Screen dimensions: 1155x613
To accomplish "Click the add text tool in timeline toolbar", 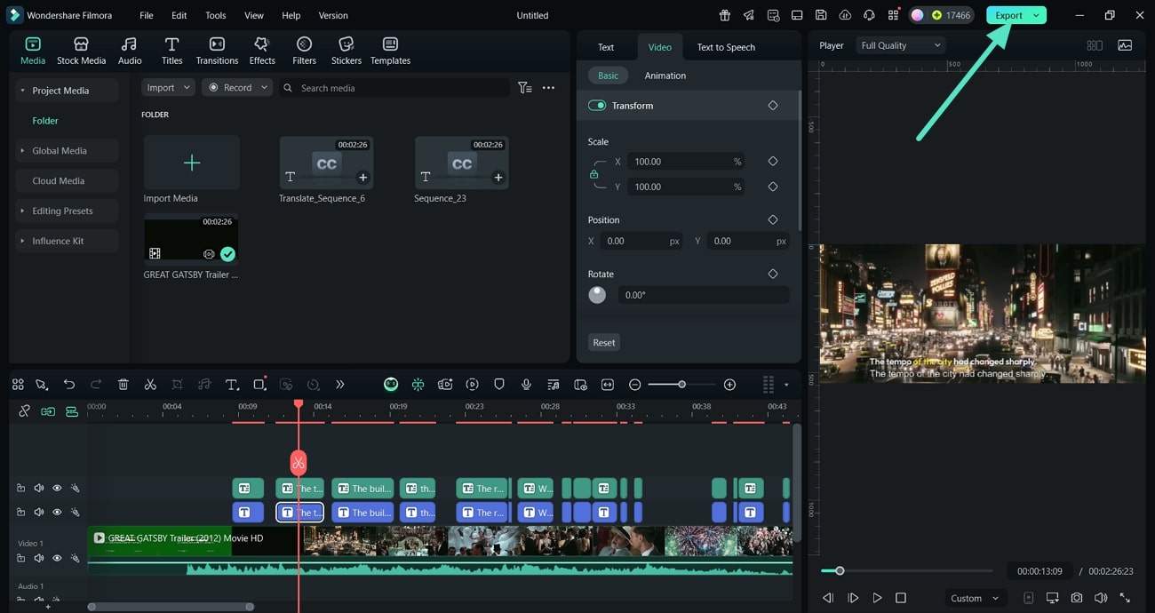I will click(x=232, y=385).
